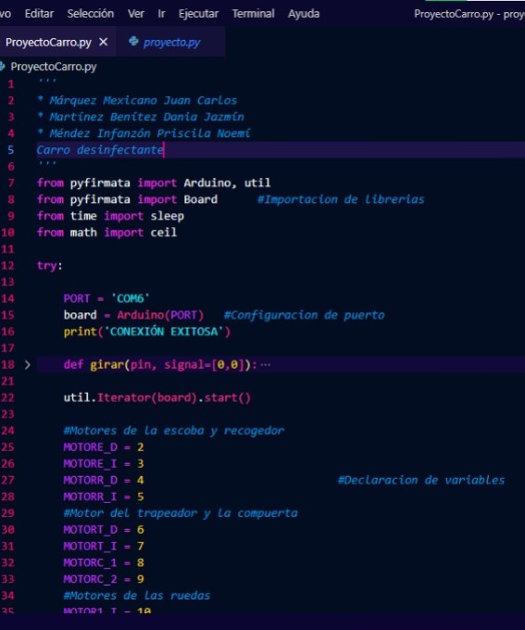
Task: Click the '#Importacion de librerias' comment
Action: pos(341,199)
